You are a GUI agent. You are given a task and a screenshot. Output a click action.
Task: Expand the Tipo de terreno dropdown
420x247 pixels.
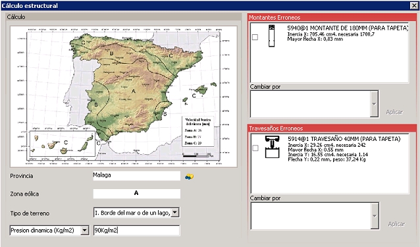(x=175, y=213)
